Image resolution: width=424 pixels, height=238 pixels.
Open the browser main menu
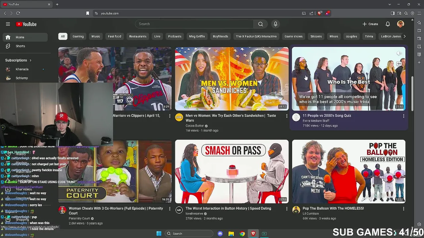point(419,13)
